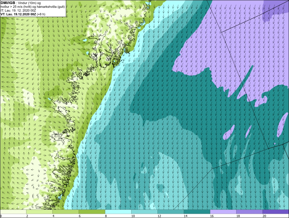Click the legend value label 12
Image resolution: width=289 pixels, height=218 pixels.
click(159, 216)
